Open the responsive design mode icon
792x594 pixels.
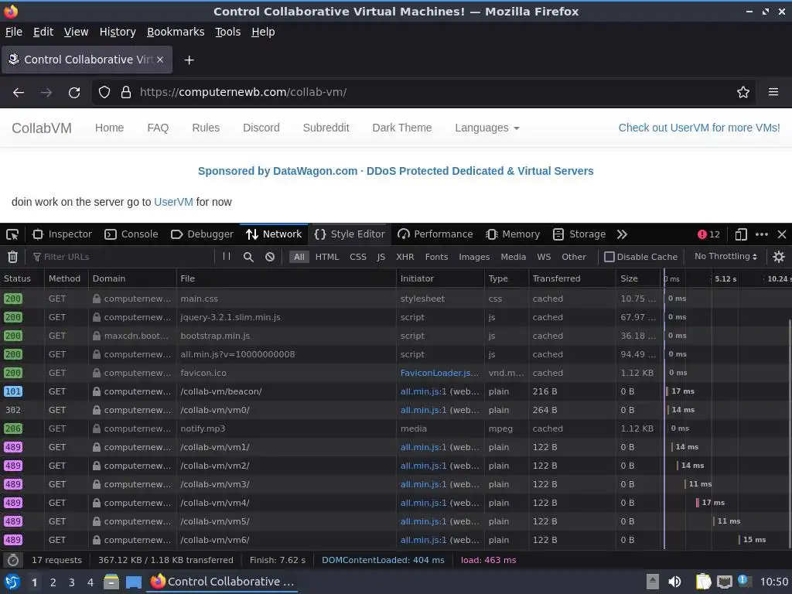pyautogui.click(x=740, y=234)
